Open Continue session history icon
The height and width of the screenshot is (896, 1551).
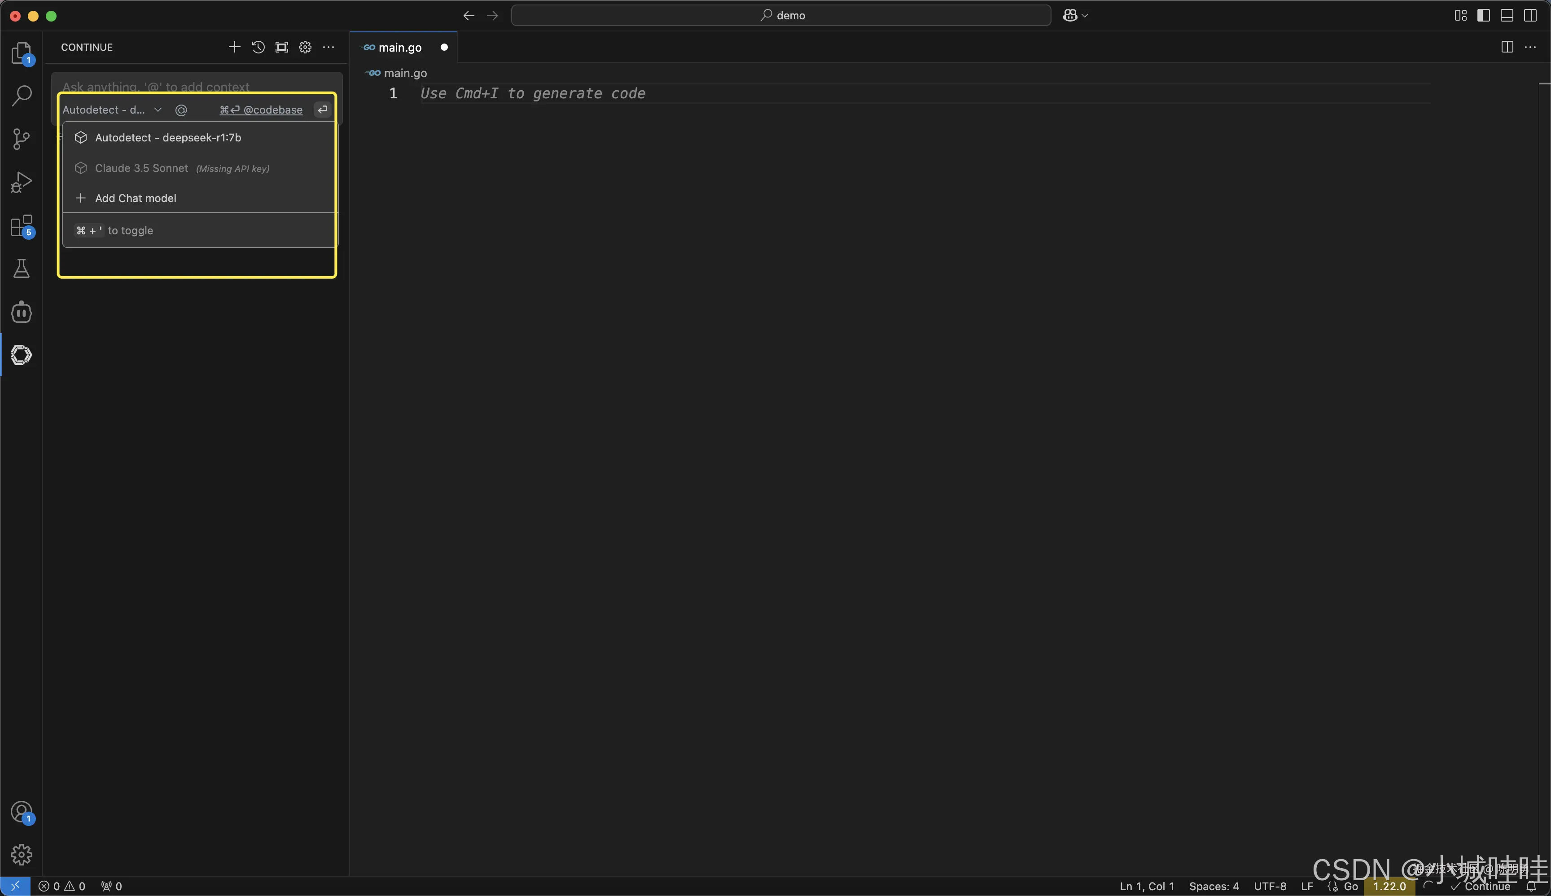258,48
